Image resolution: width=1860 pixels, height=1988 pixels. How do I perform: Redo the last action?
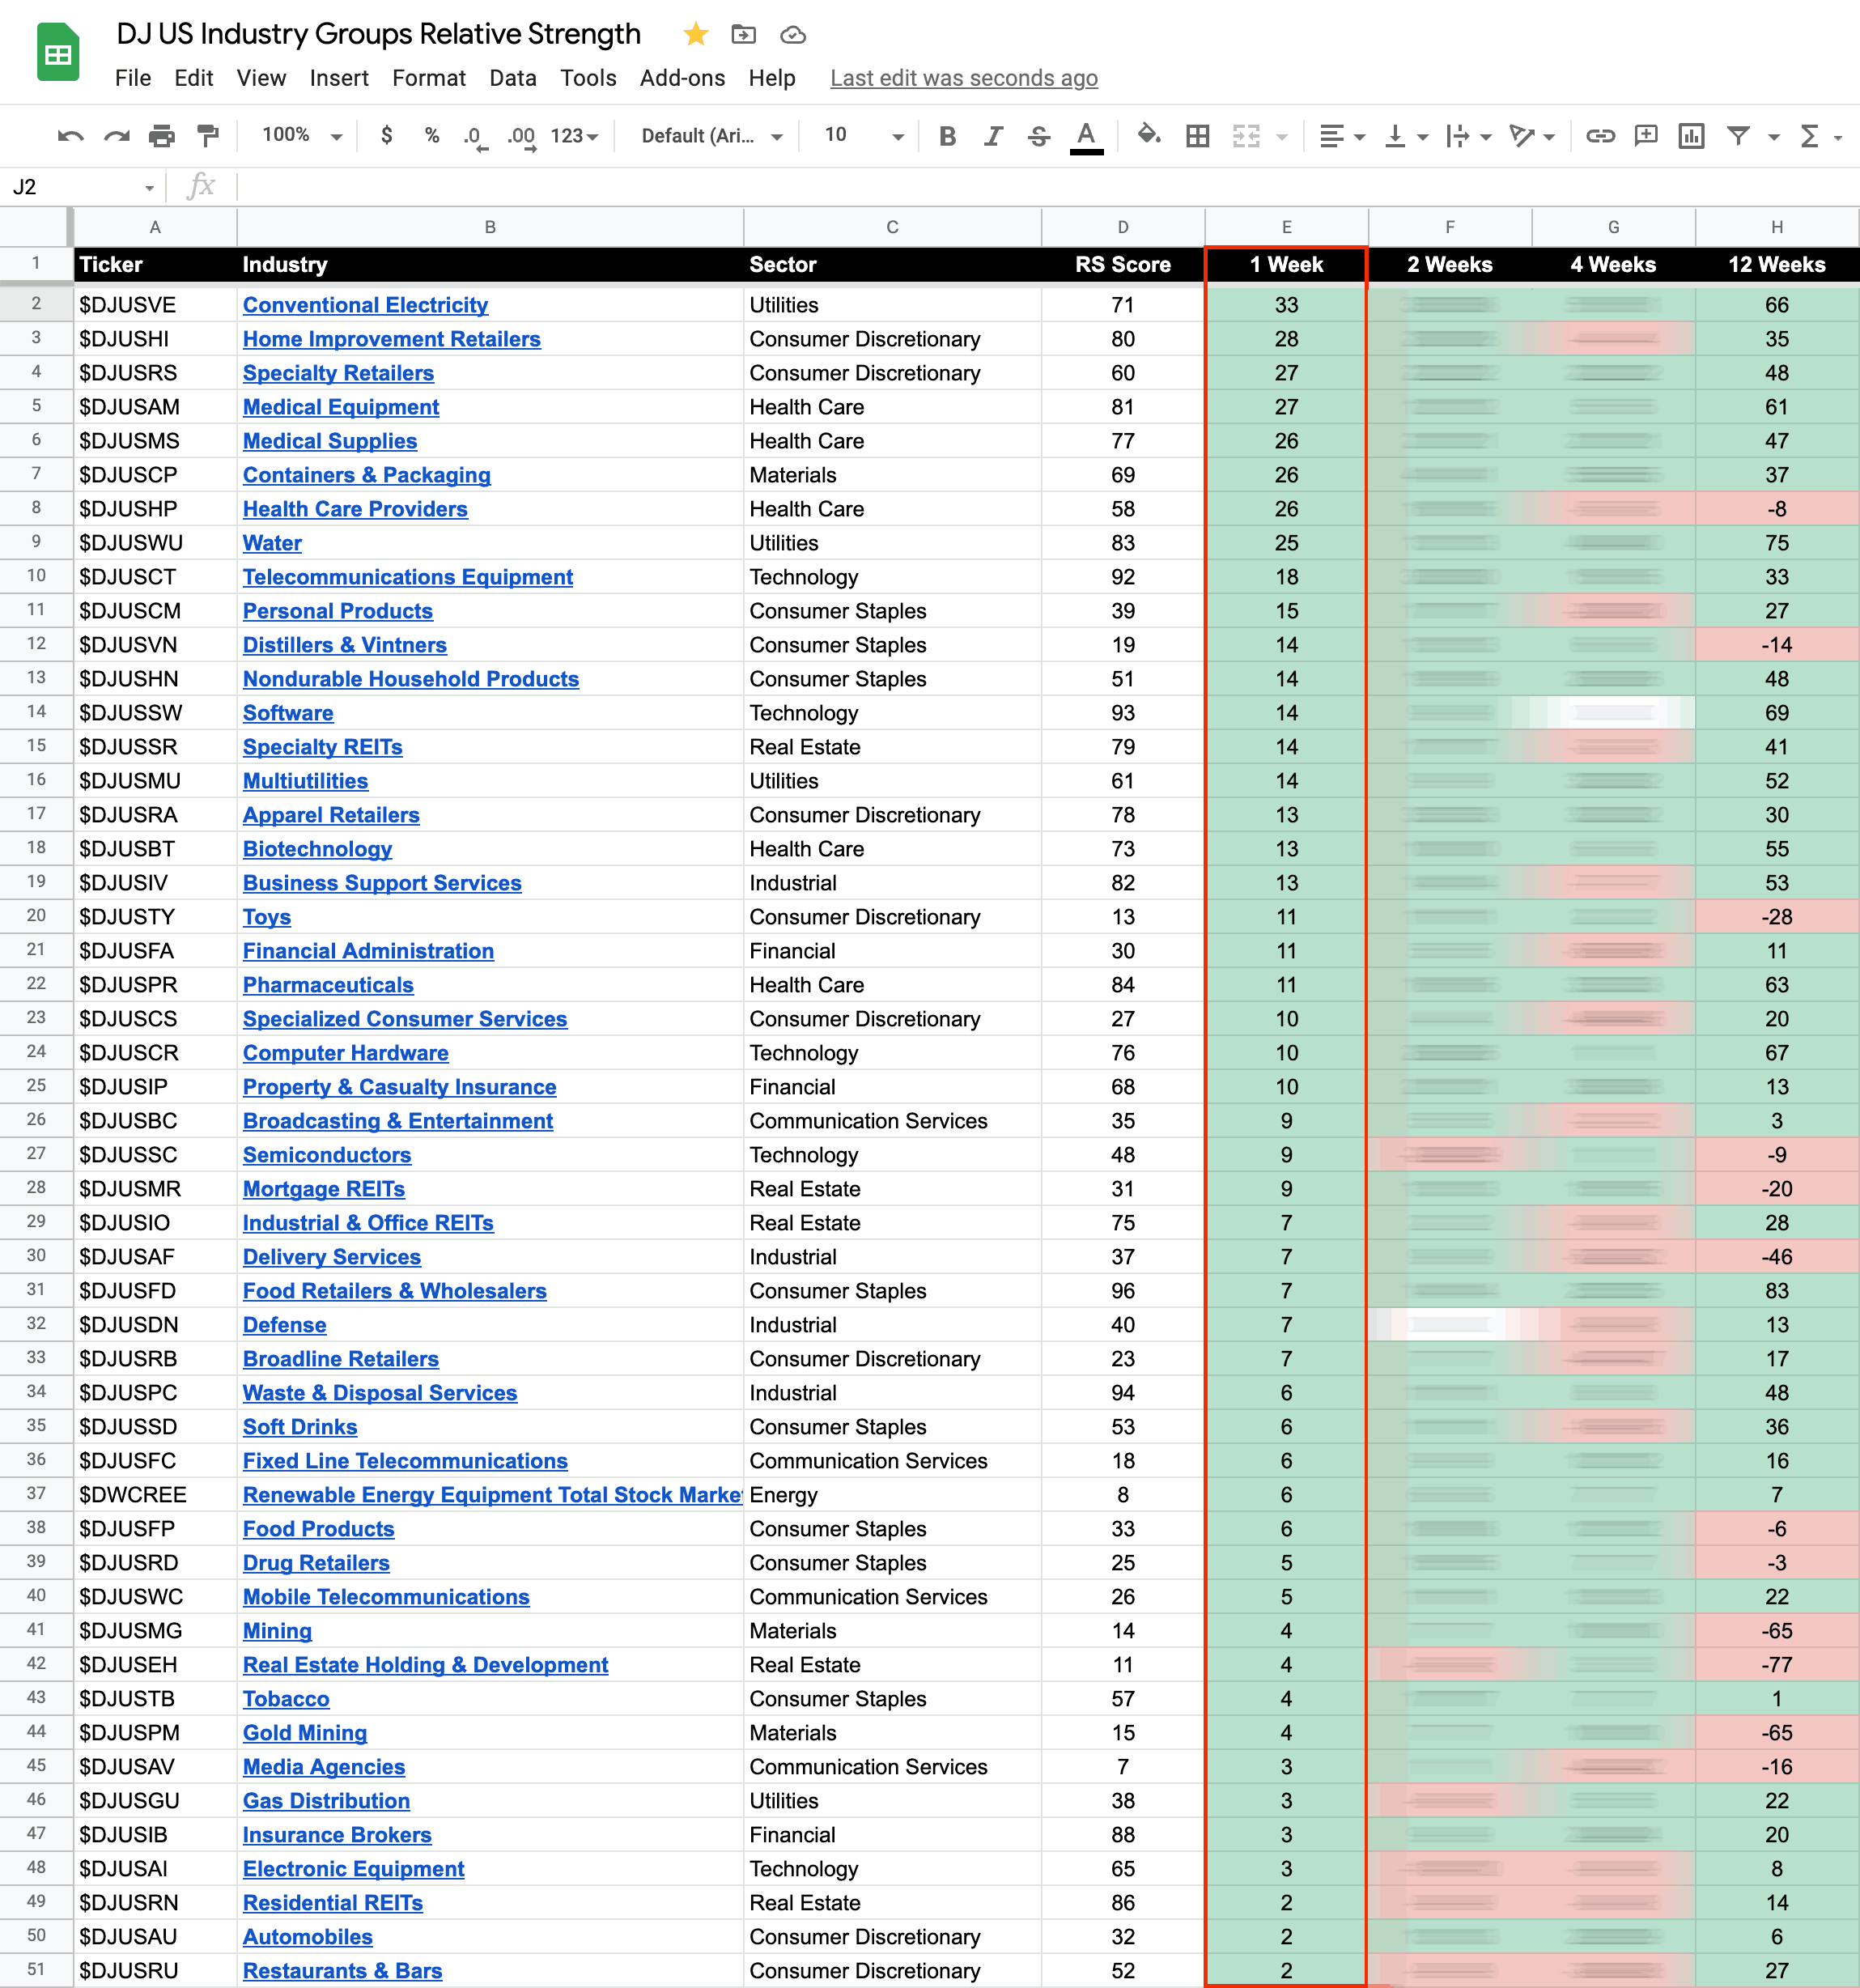coord(117,136)
